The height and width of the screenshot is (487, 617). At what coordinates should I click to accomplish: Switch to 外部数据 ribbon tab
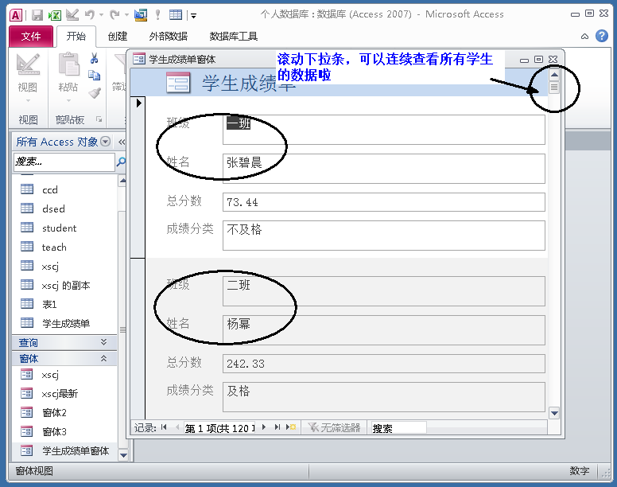coord(168,37)
